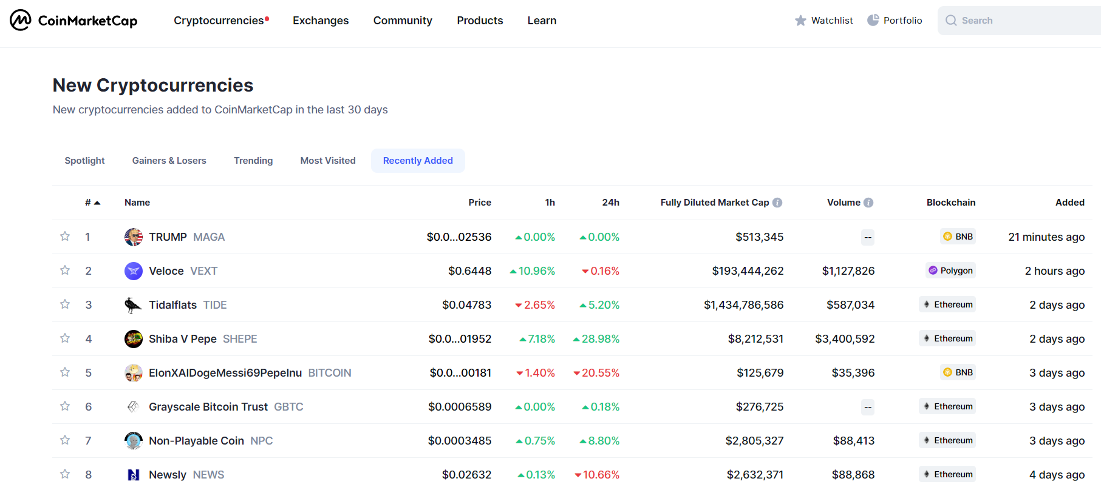Open the TRUMP coin name link
The image size is (1101, 487).
pyautogui.click(x=168, y=237)
